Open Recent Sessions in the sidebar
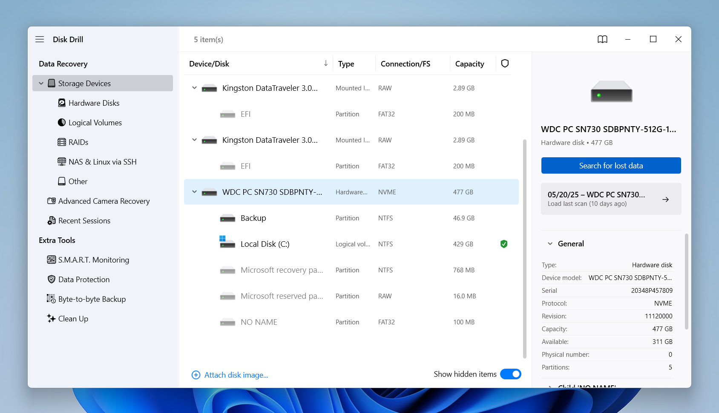Screen dimensions: 719x413 [x=84, y=220]
